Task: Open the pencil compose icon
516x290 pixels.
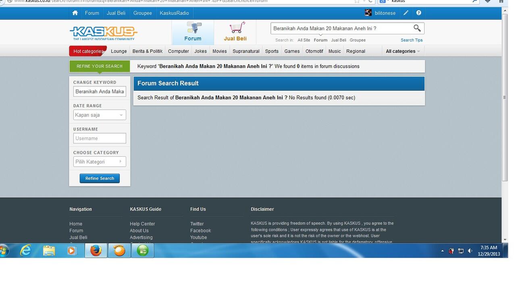Action: [x=406, y=13]
